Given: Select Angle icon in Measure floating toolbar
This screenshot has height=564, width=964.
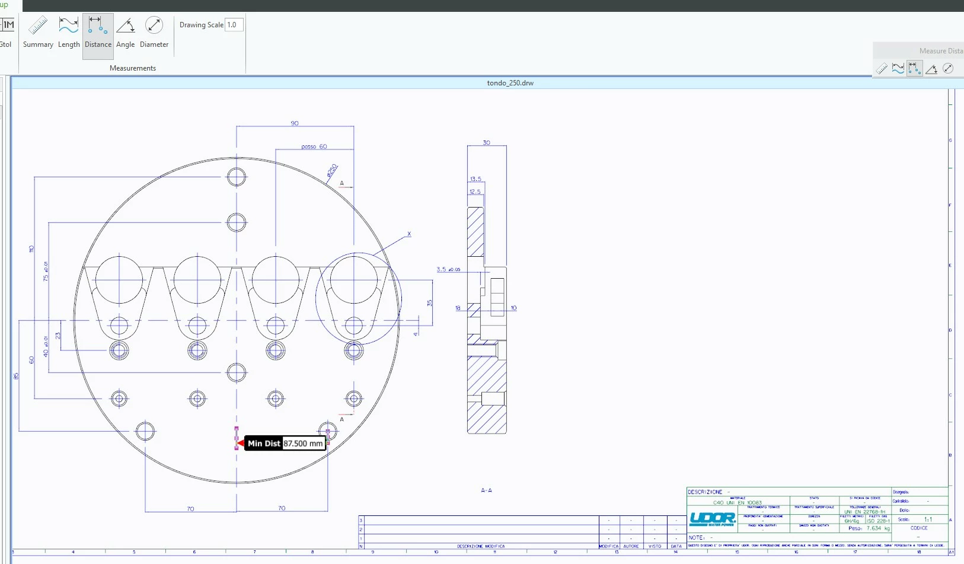Looking at the screenshot, I should coord(931,69).
